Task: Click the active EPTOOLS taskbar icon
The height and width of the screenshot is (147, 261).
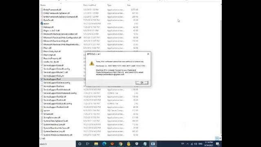Action: click(x=153, y=144)
